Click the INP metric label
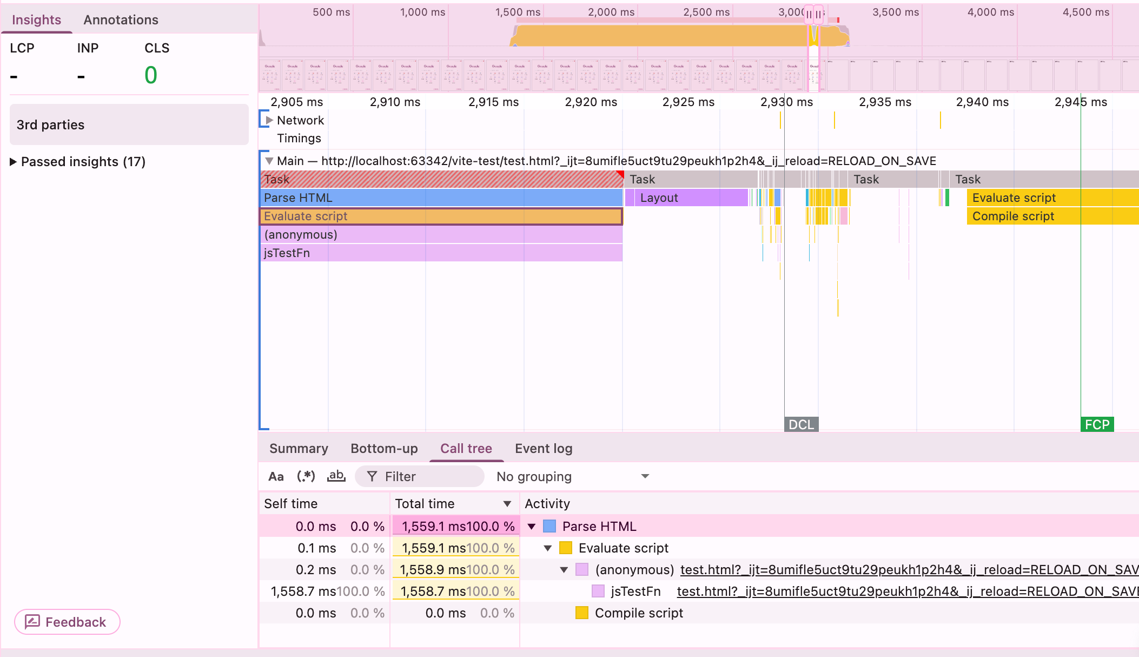 [x=88, y=48]
